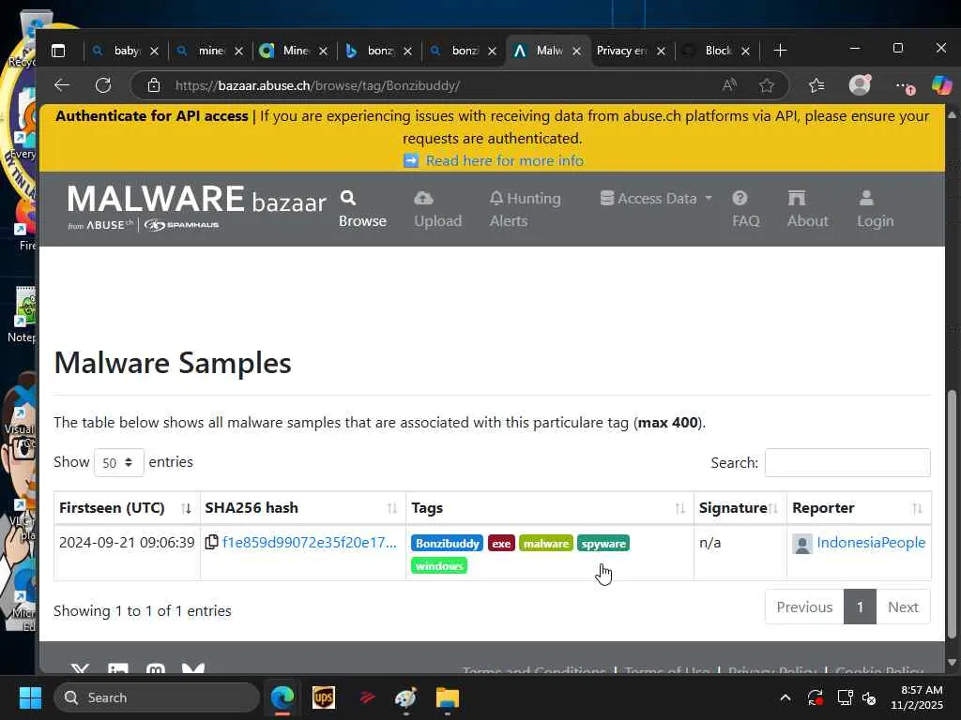Open the network tray icon
961x720 pixels.
coord(846,697)
